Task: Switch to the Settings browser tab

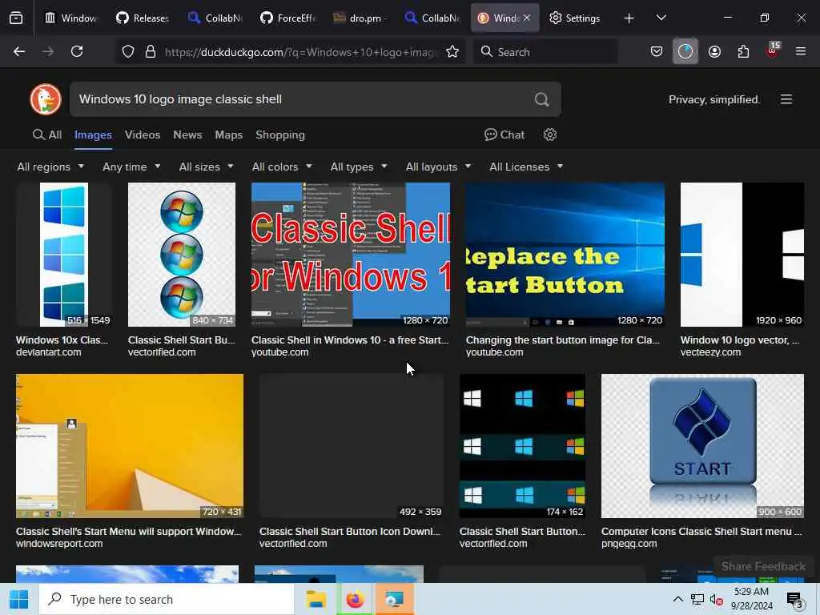Action: 575,18
